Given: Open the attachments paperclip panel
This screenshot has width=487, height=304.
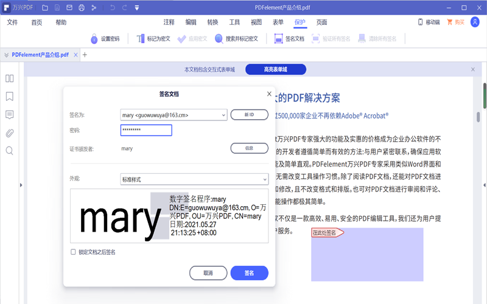Looking at the screenshot, I should pyautogui.click(x=10, y=133).
